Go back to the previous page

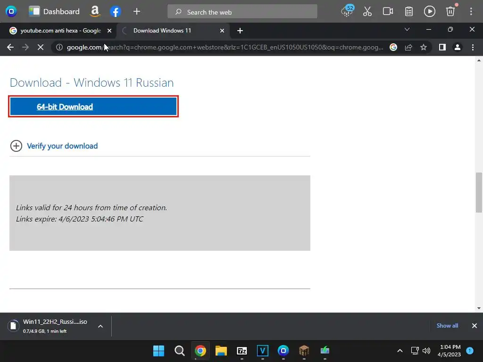coord(10,47)
